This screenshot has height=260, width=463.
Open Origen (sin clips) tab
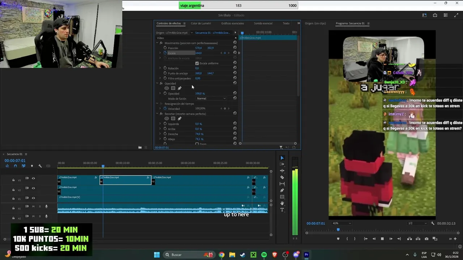click(x=315, y=23)
